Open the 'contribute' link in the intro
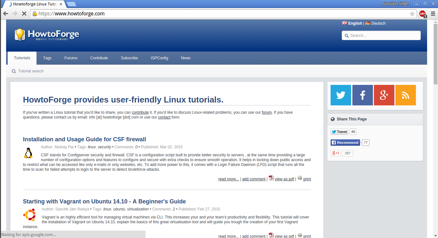This screenshot has width=438, height=238. (140, 112)
